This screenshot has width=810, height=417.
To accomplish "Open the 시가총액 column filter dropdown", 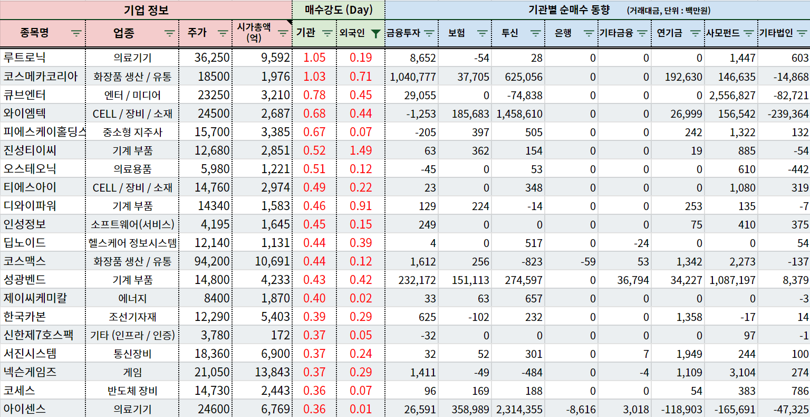I will pos(283,33).
